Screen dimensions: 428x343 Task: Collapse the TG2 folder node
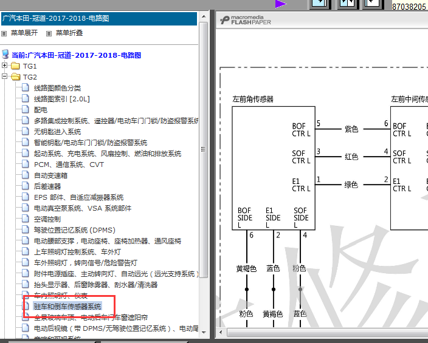[x=4, y=76]
